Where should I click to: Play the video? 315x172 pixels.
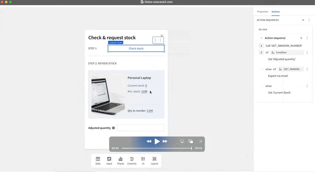pyautogui.click(x=157, y=141)
